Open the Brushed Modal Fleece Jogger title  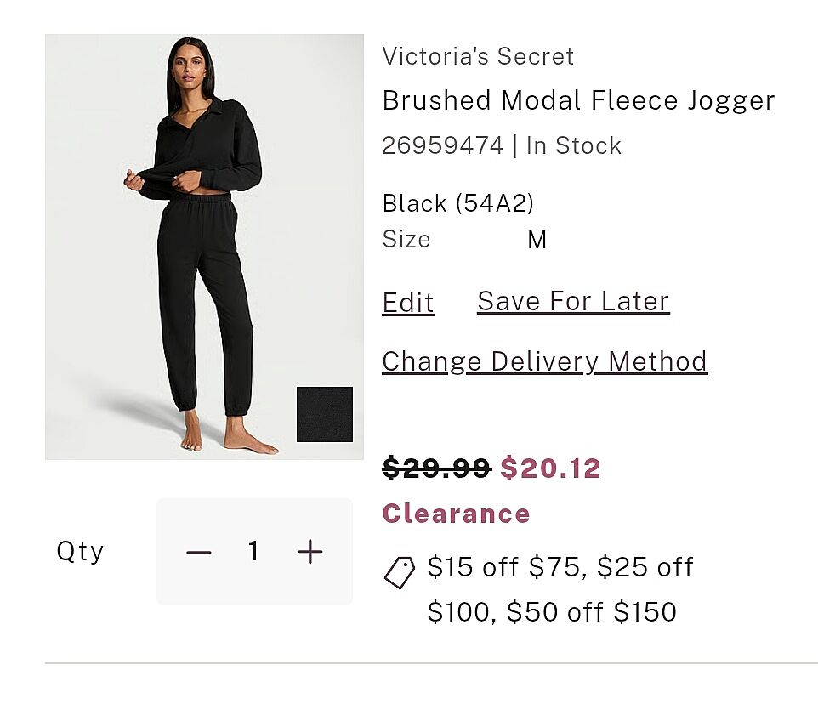(578, 100)
